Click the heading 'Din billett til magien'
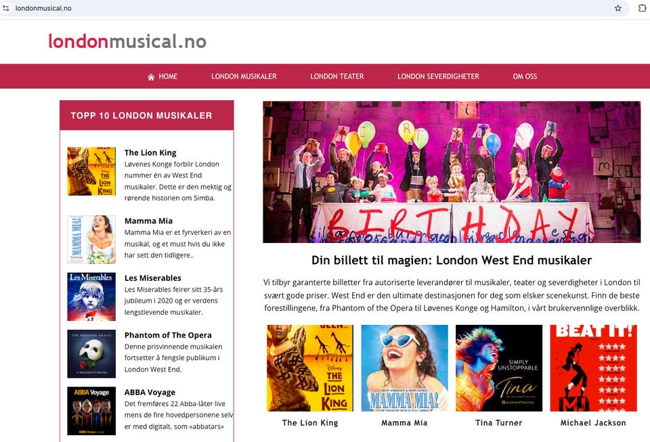 (x=452, y=260)
